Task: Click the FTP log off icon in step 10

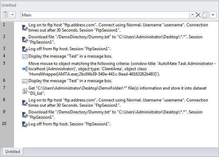Action: pos(25,124)
